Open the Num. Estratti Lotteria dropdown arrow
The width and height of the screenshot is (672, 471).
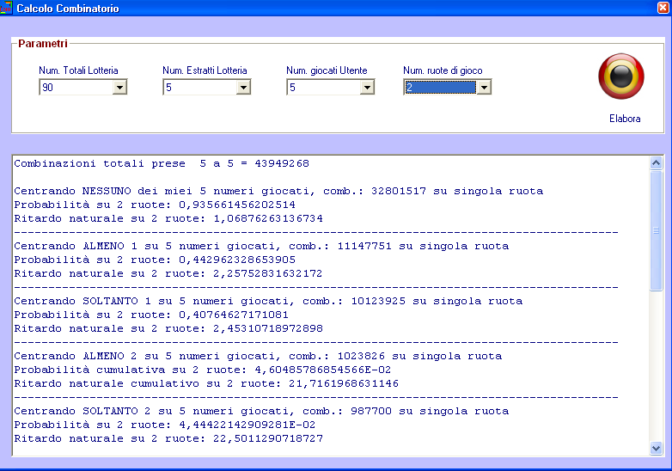pos(243,87)
